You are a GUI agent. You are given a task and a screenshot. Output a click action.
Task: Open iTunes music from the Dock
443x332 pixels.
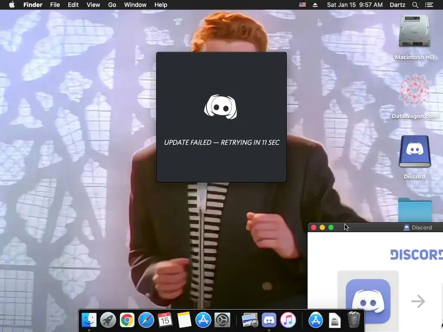coord(288,320)
